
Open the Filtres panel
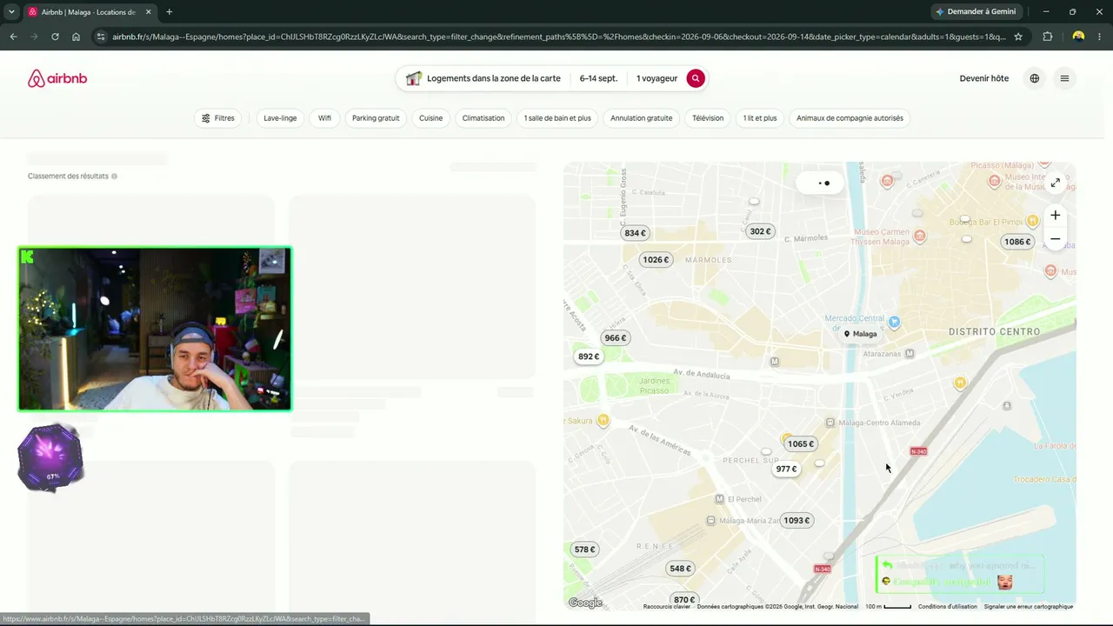(218, 118)
